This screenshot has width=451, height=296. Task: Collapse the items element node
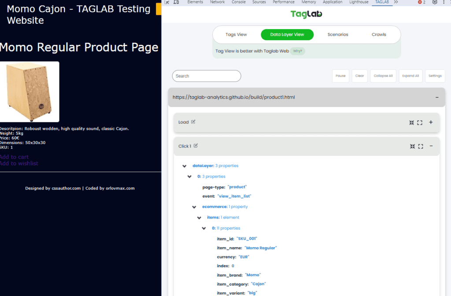coord(199,218)
